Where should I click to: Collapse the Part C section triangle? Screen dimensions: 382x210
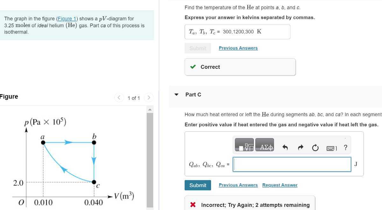tap(176, 94)
